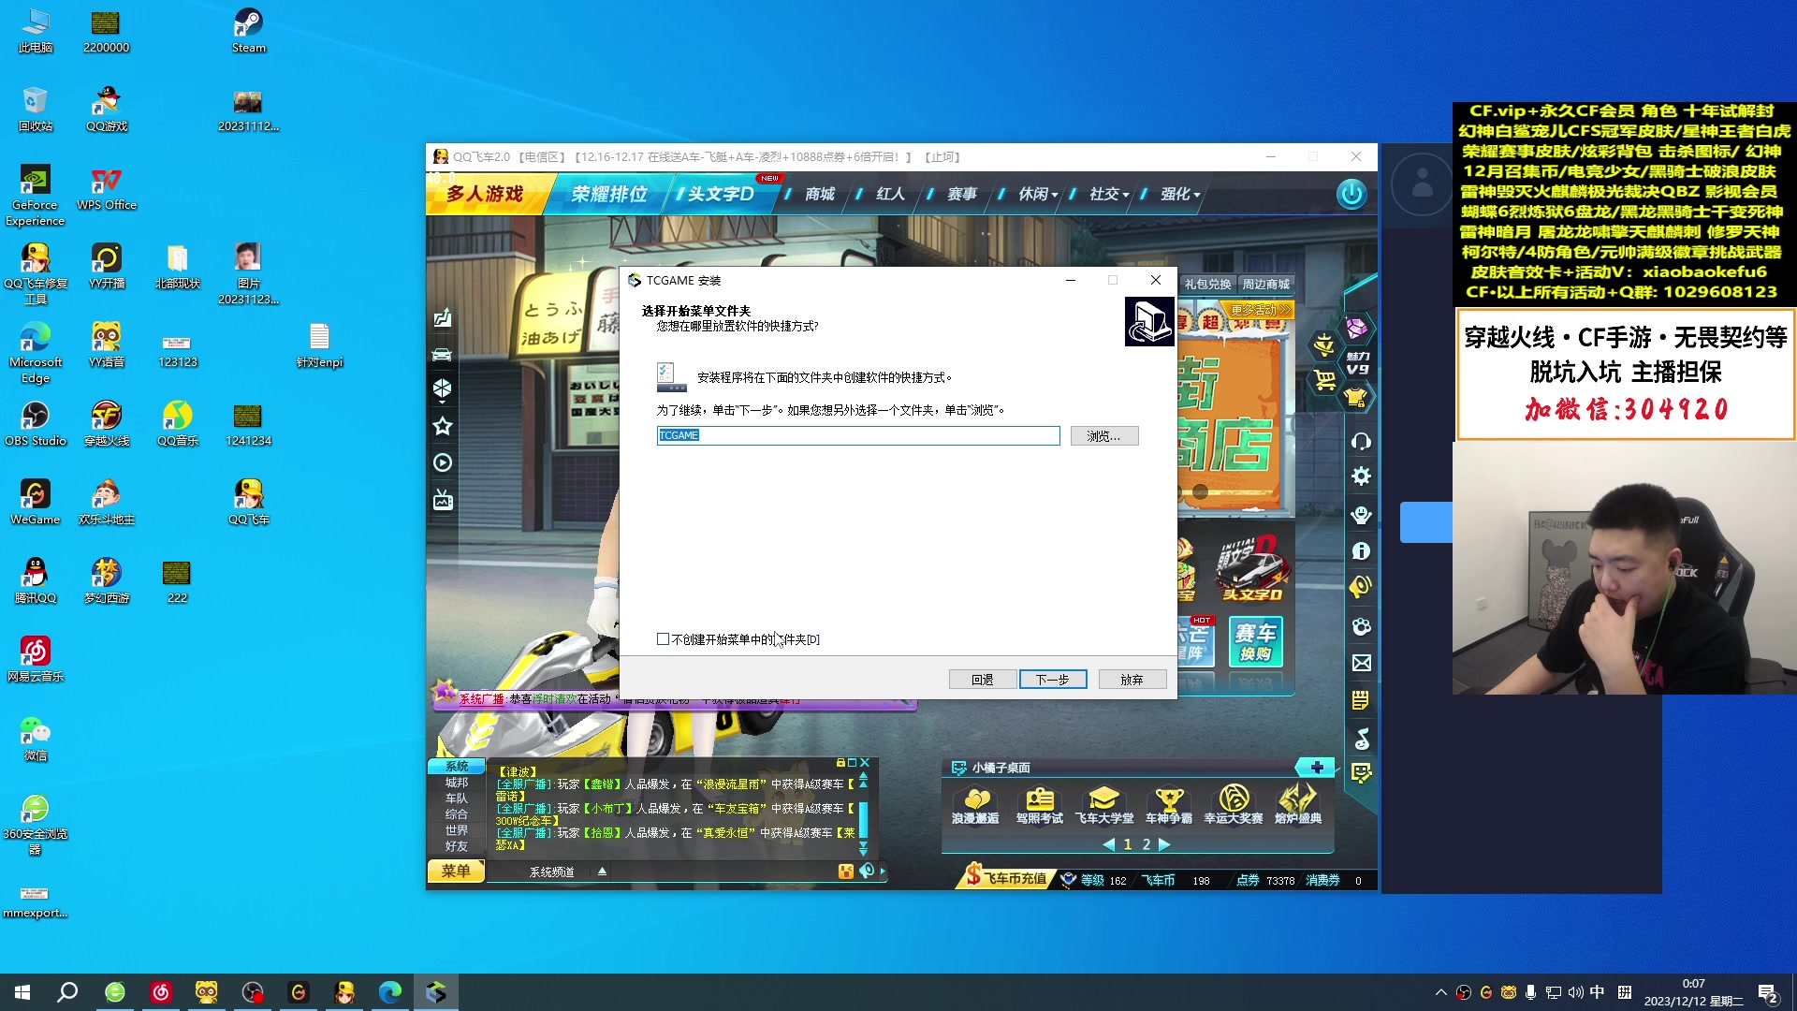Click the 礼包兑换 tab
The image size is (1797, 1011).
(x=1207, y=284)
